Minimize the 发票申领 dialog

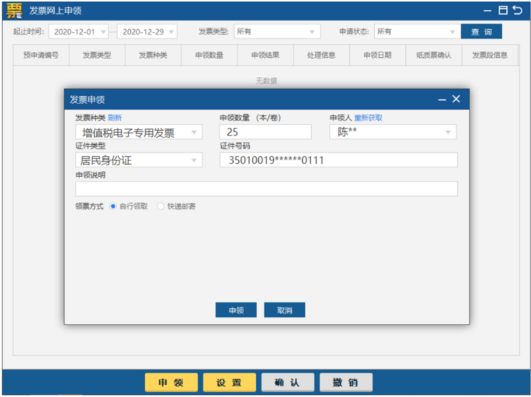(x=442, y=100)
